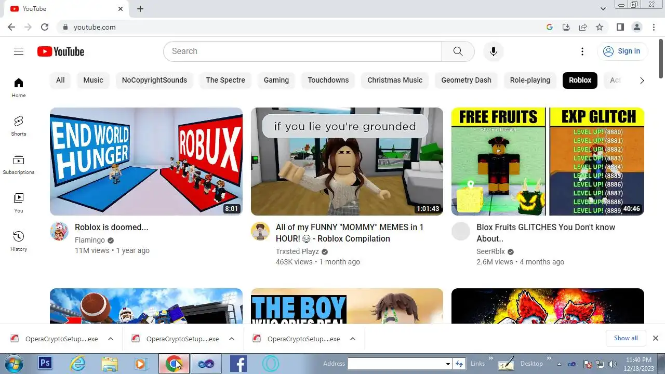The image size is (665, 374).
Task: Open the taskbar Address dropdown arrow
Action: tap(448, 364)
